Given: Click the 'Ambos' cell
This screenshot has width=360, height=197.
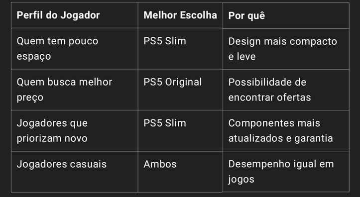Looking at the screenshot, I should [x=180, y=172].
